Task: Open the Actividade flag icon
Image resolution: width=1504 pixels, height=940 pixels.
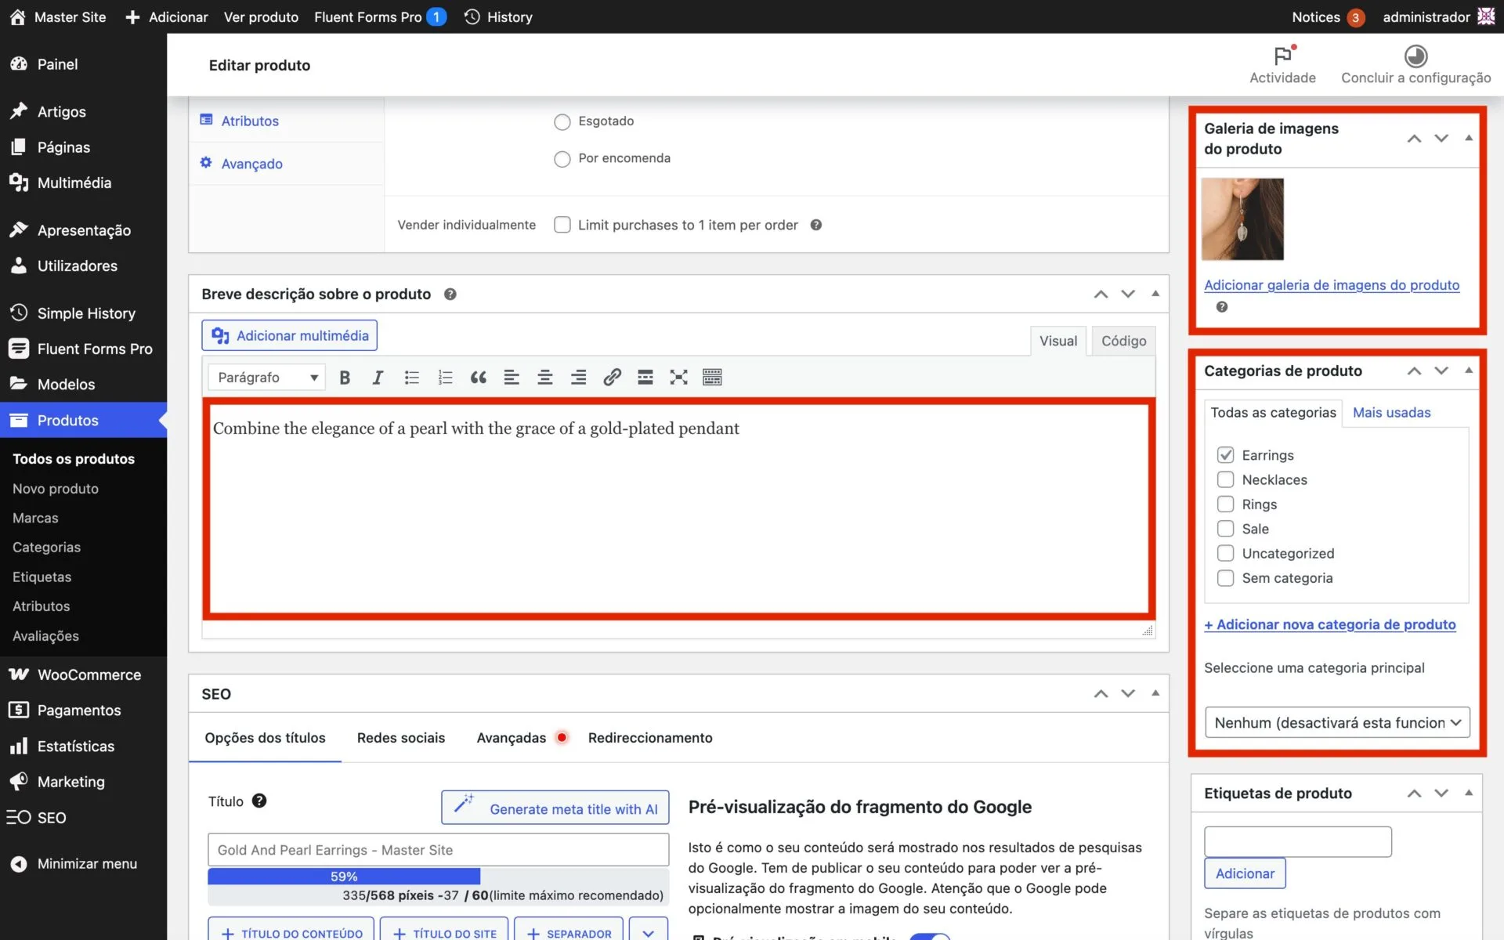Action: (1282, 56)
